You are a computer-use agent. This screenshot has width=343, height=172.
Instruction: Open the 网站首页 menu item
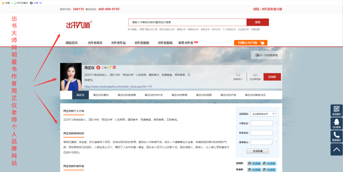click(72, 43)
